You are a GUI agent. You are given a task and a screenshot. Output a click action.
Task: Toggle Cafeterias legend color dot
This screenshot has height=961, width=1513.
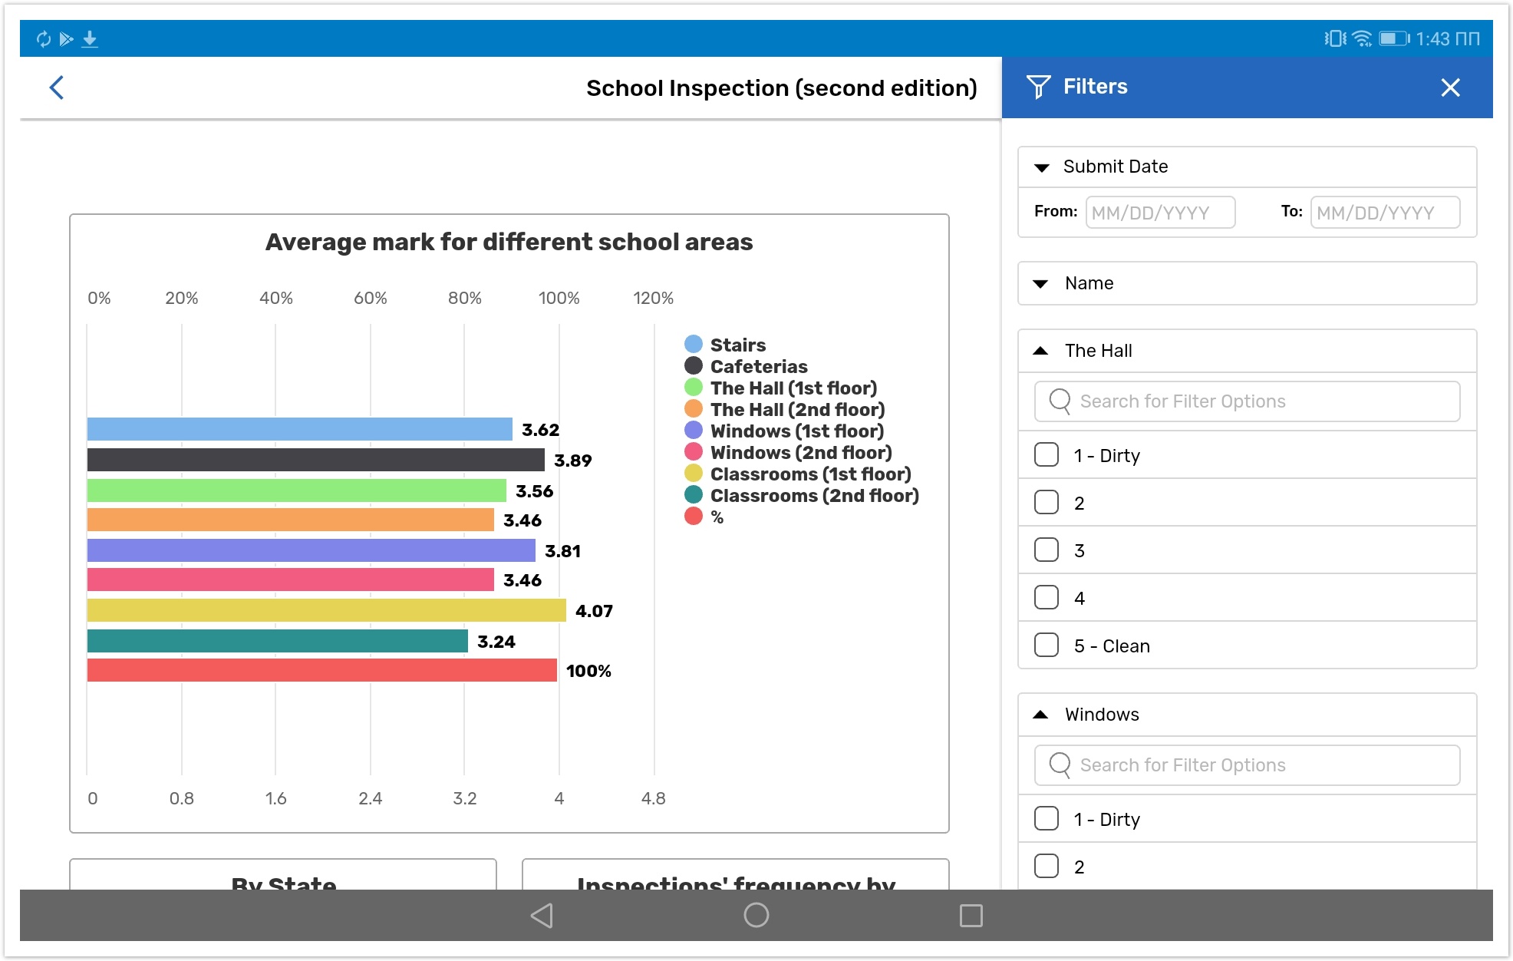pos(694,366)
